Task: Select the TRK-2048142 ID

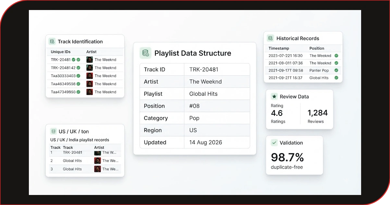Action: point(63,68)
